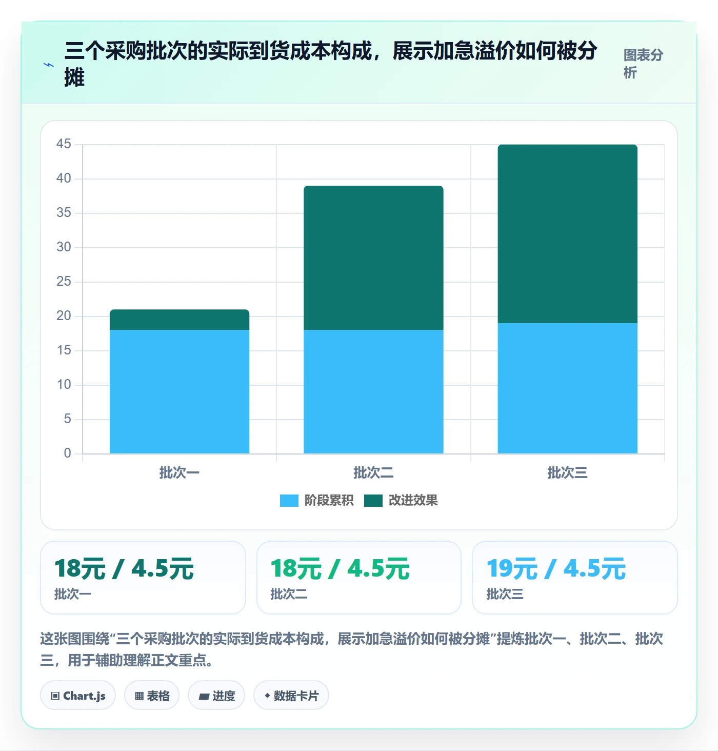The image size is (718, 751).
Task: Select the 19元 / 4.5元 value on 批次三 card
Action: pyautogui.click(x=556, y=569)
